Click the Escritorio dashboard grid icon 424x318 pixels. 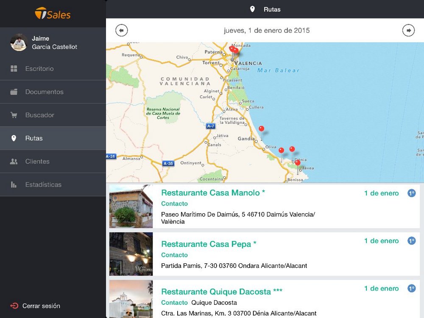[14, 69]
